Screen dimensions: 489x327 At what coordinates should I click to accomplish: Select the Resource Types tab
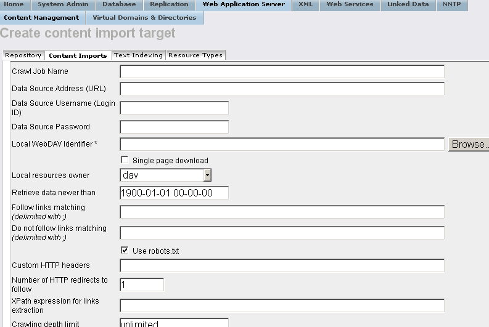click(195, 55)
